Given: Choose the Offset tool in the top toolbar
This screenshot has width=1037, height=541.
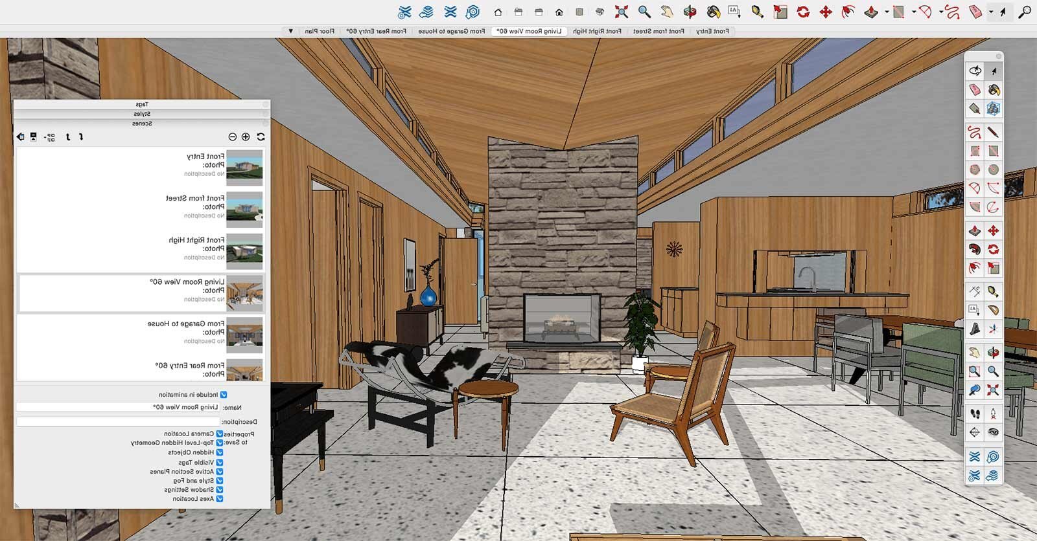Looking at the screenshot, I should (x=848, y=12).
